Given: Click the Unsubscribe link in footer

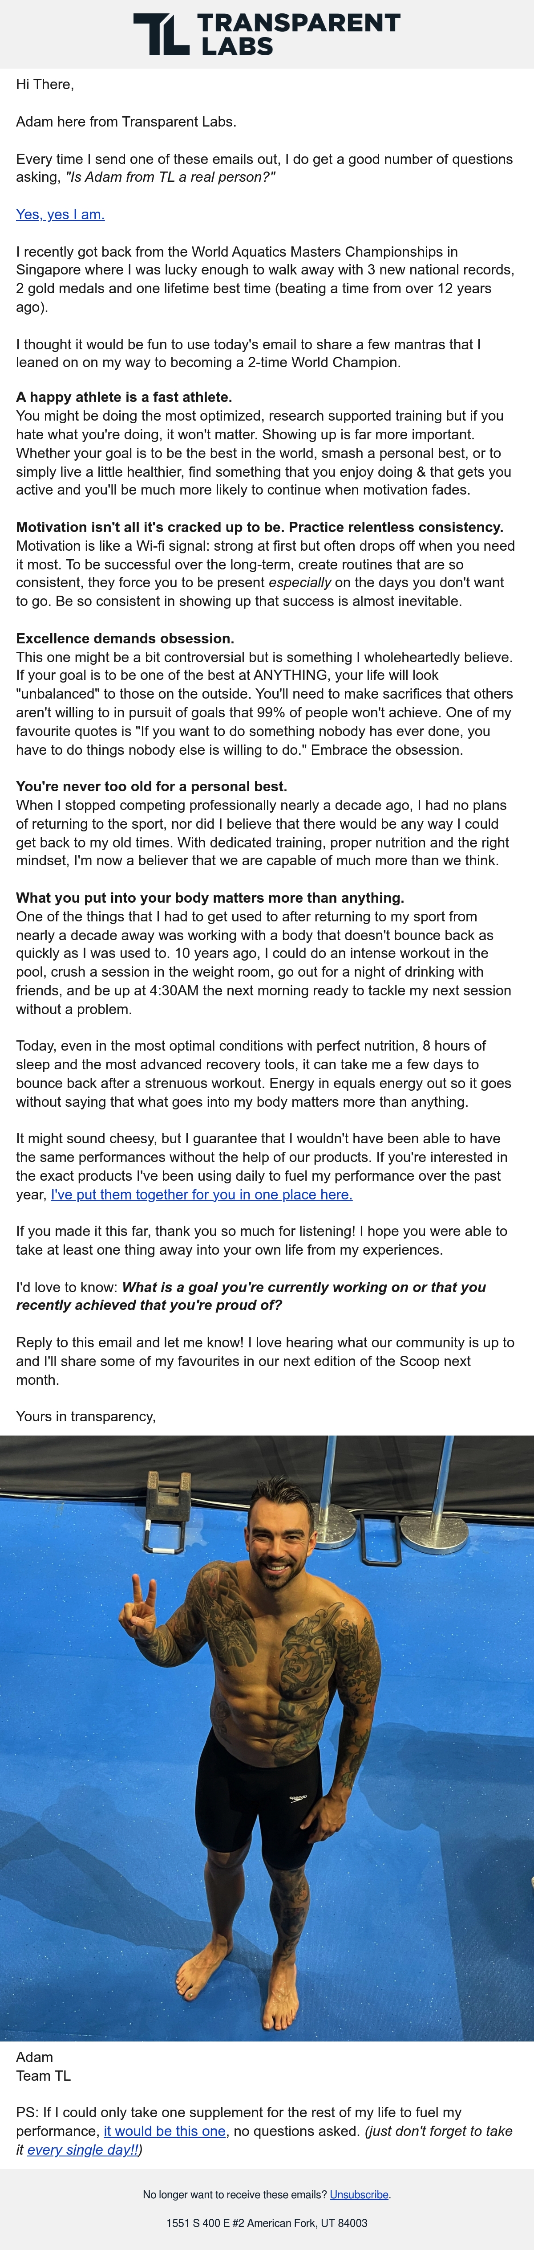Looking at the screenshot, I should tap(360, 2194).
